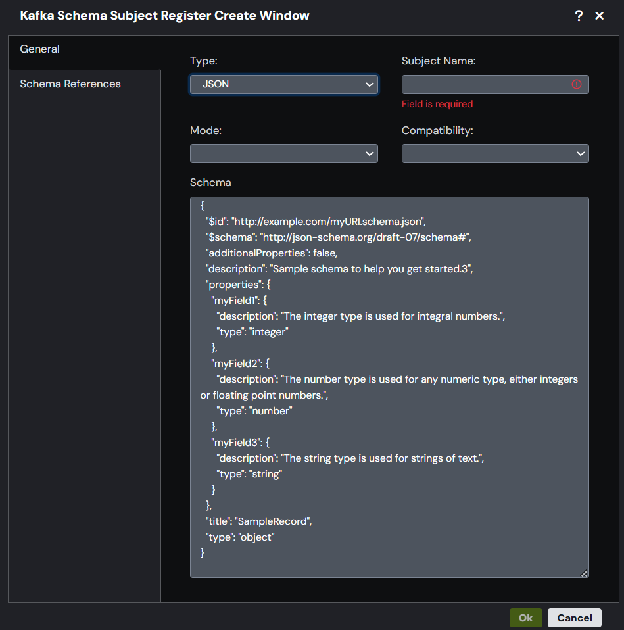Click the Cancel button

[575, 618]
